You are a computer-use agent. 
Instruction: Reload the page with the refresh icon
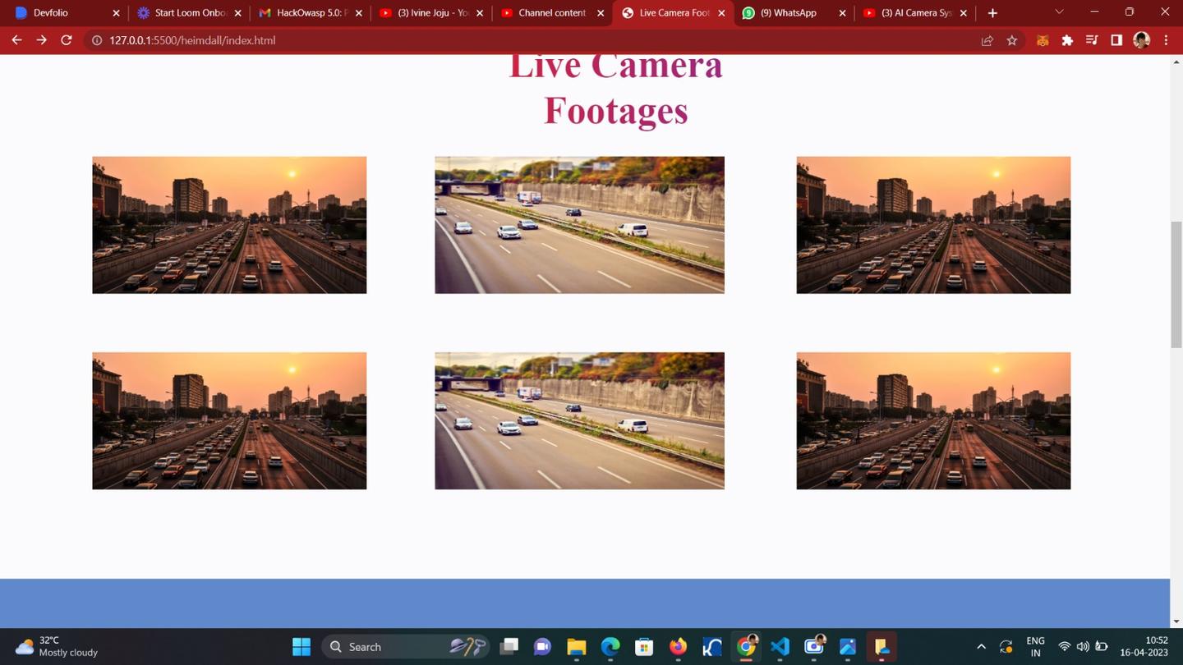click(67, 40)
